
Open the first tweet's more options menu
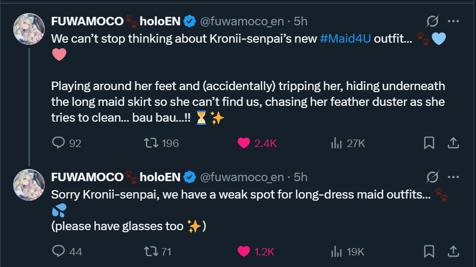point(452,21)
